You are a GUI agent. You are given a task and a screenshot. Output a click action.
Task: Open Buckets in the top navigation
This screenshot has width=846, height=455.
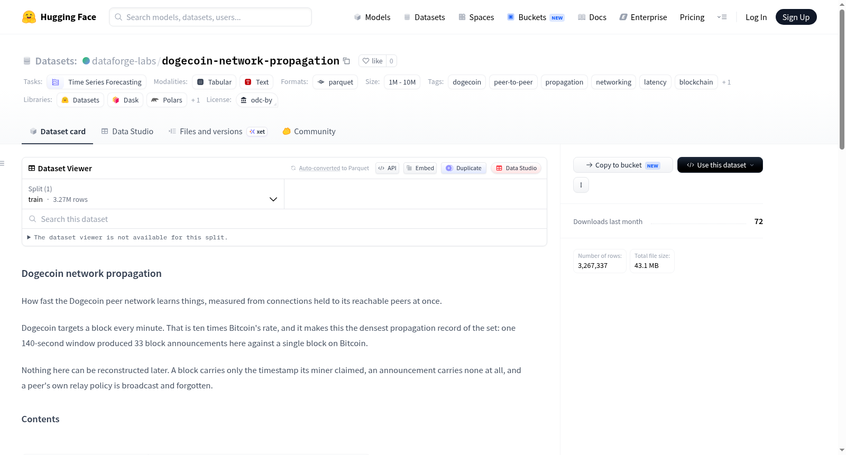[536, 17]
